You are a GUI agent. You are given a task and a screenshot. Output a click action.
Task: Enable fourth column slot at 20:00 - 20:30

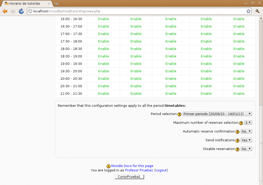tap(206, 79)
